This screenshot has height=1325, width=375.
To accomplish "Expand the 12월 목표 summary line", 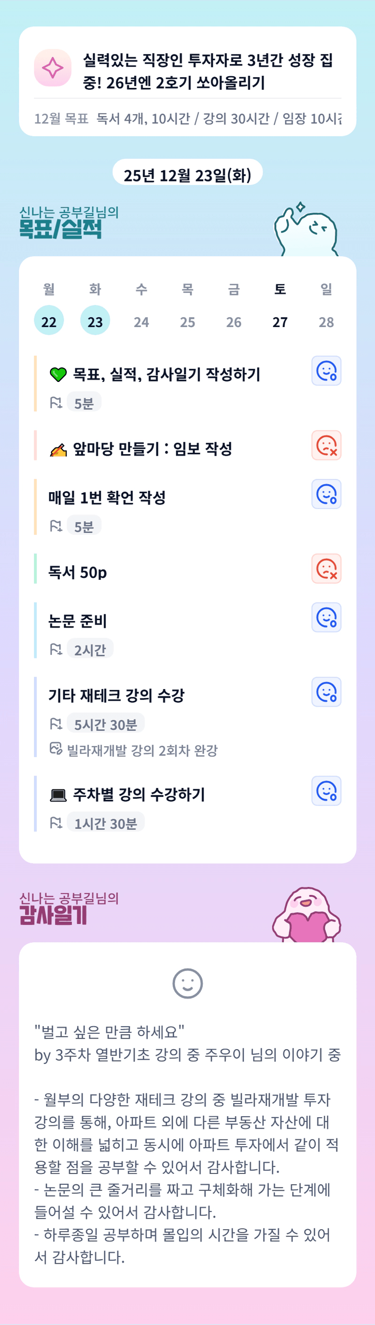I will click(x=187, y=119).
